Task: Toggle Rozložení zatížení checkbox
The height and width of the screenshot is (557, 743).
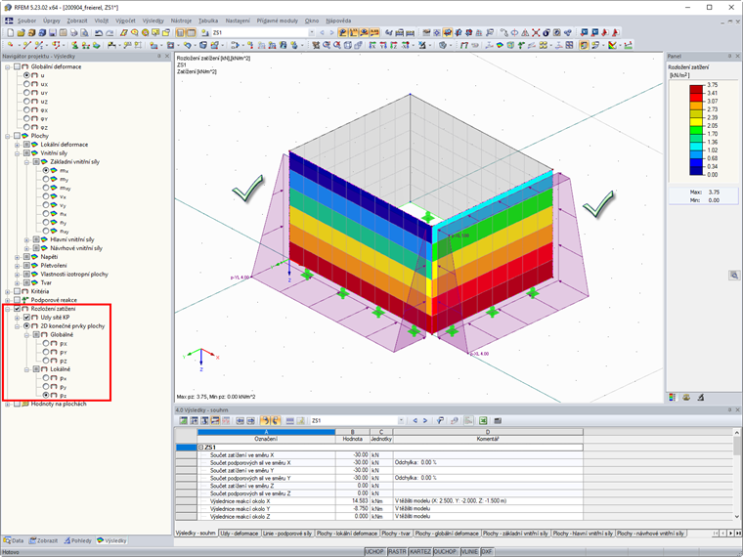Action: pos(17,309)
